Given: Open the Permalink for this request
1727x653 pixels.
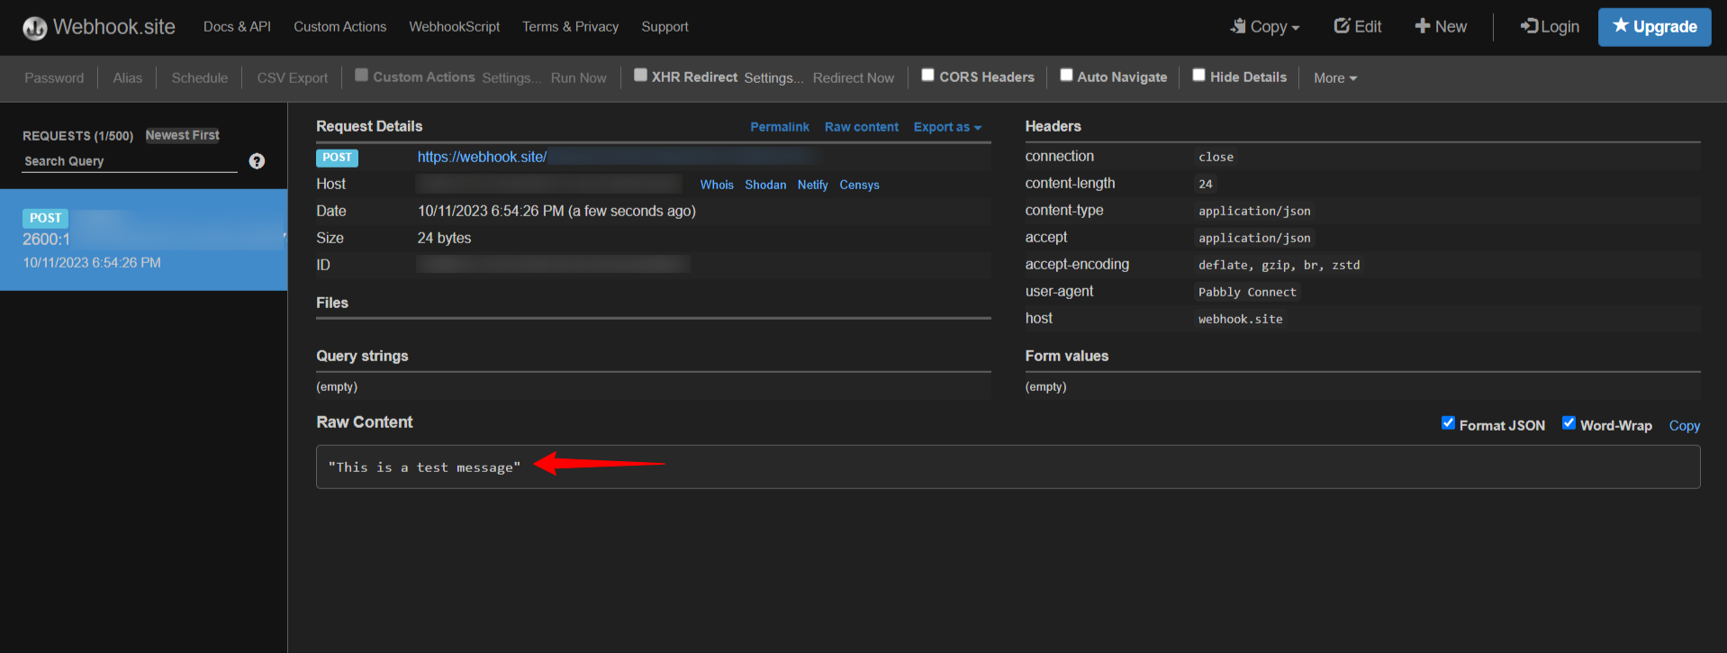Looking at the screenshot, I should coord(780,127).
